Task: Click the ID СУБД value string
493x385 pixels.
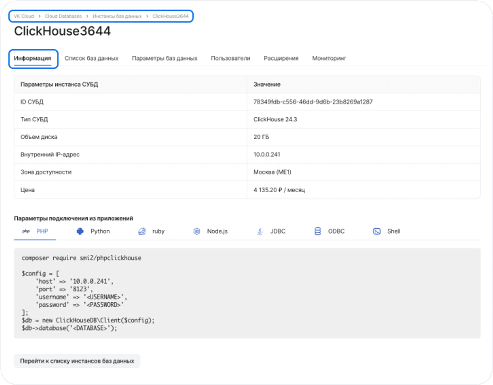Action: tap(313, 102)
